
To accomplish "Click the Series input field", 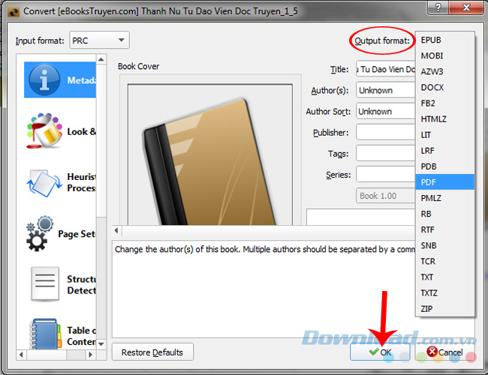I will (386, 174).
